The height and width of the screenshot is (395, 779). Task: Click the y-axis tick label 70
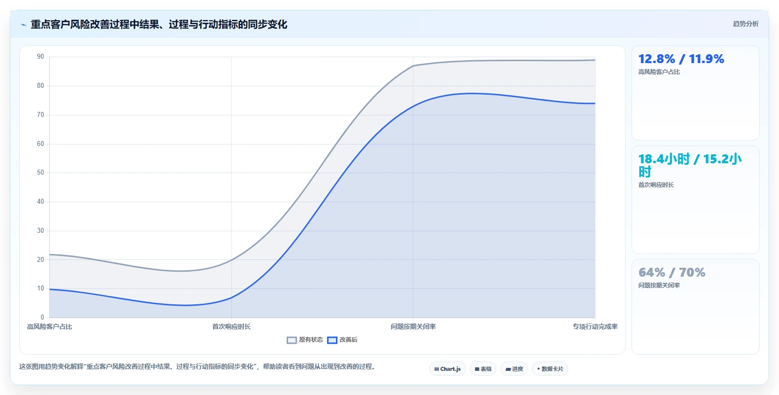pyautogui.click(x=40, y=115)
